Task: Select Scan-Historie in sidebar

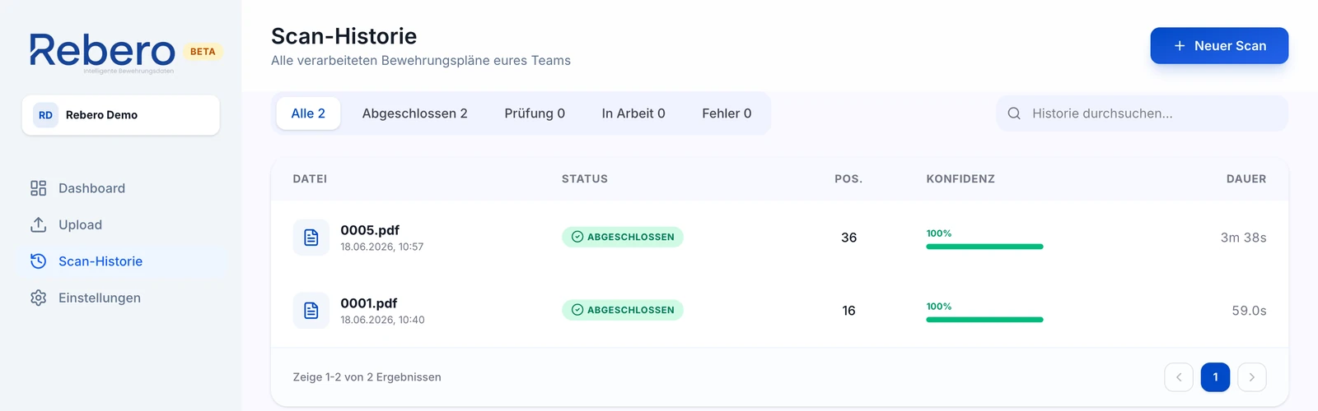Action: coord(121,261)
